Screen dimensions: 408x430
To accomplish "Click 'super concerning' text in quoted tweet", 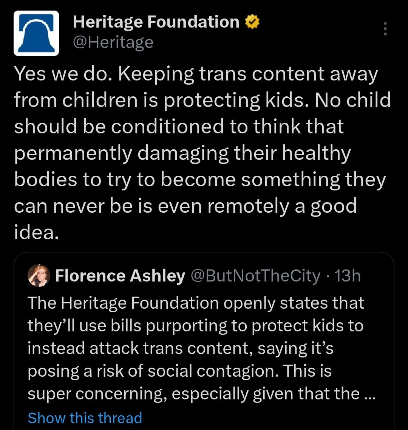I will coord(96,394).
